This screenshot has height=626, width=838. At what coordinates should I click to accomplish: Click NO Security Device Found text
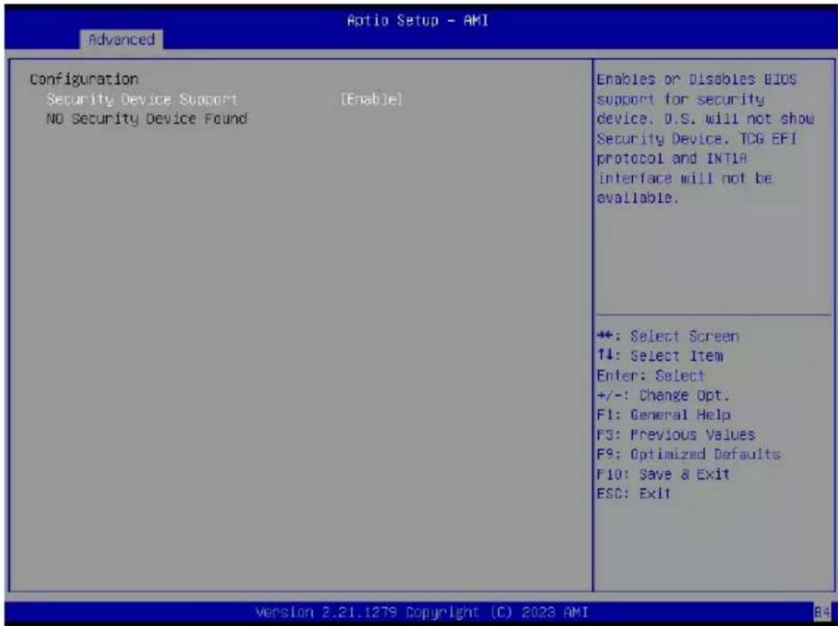coord(146,119)
